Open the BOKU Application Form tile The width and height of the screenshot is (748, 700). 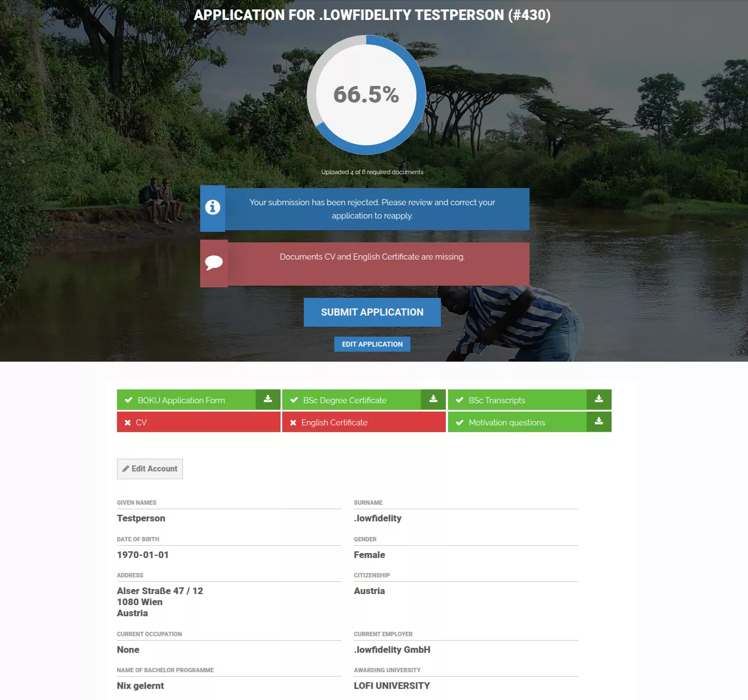[185, 399]
